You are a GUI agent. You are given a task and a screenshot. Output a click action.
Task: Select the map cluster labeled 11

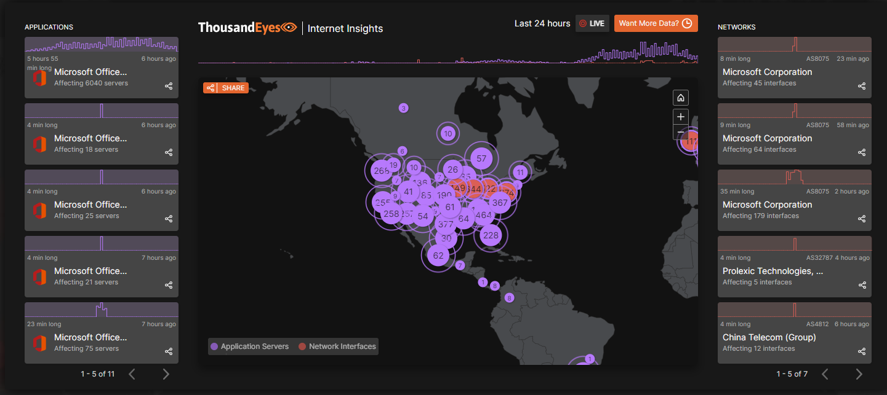point(521,172)
